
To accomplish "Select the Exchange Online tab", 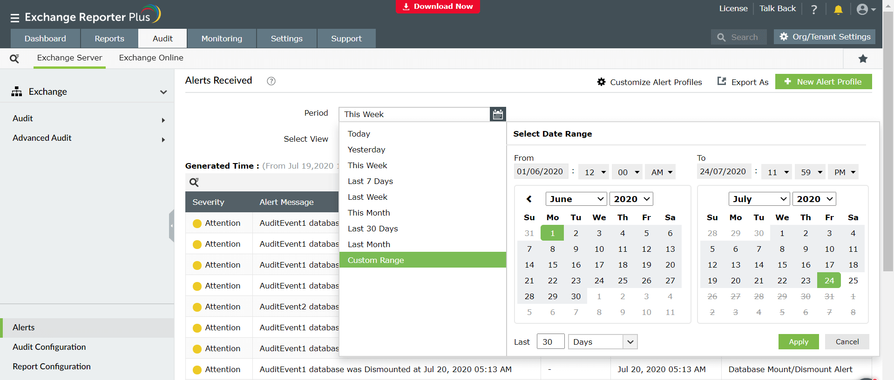I will (x=151, y=58).
